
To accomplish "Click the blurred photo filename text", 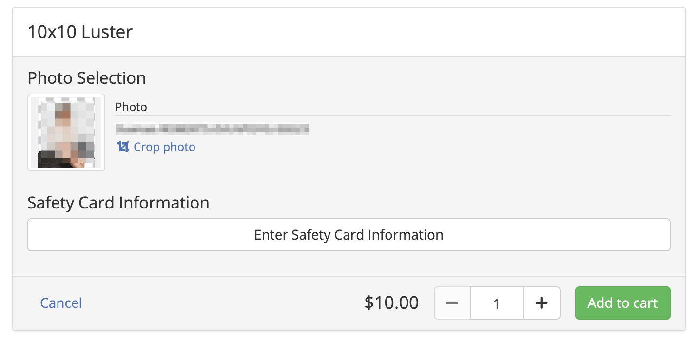I will pyautogui.click(x=212, y=129).
